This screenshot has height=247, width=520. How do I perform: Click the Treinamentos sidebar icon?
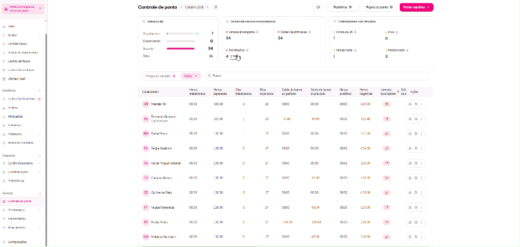(4, 219)
